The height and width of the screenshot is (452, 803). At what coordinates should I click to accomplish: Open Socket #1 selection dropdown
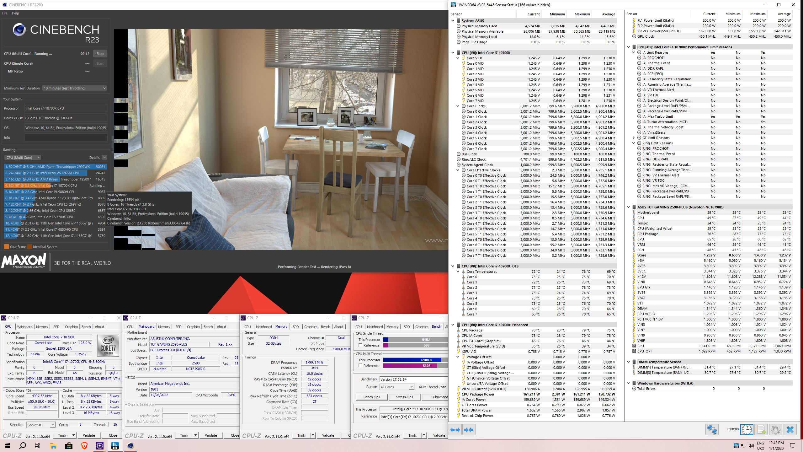point(41,425)
